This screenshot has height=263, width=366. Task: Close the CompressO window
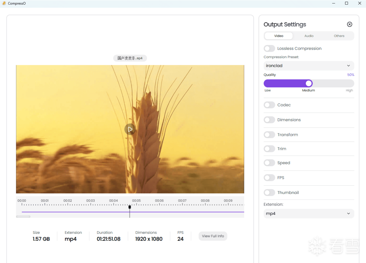click(x=360, y=3)
